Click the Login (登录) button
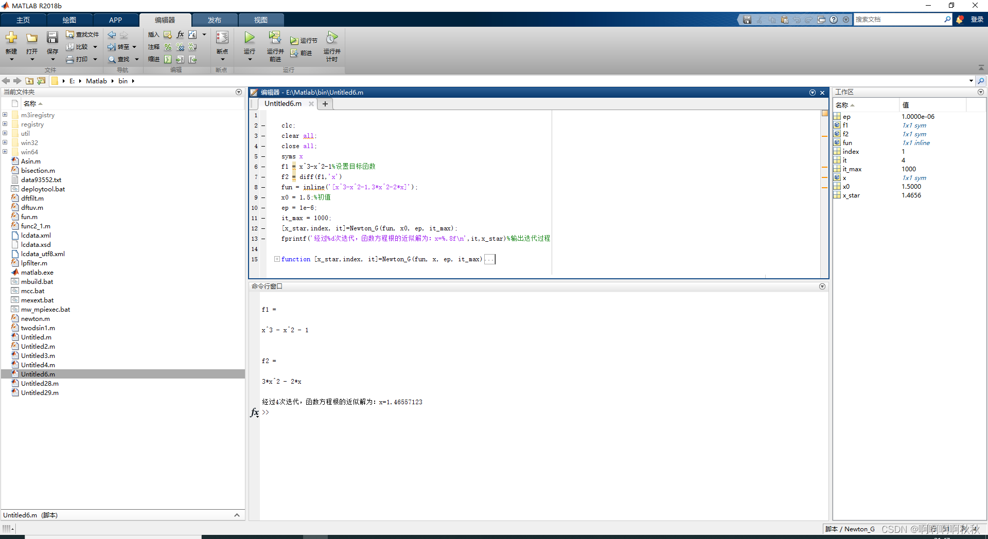988x539 pixels. pyautogui.click(x=977, y=20)
